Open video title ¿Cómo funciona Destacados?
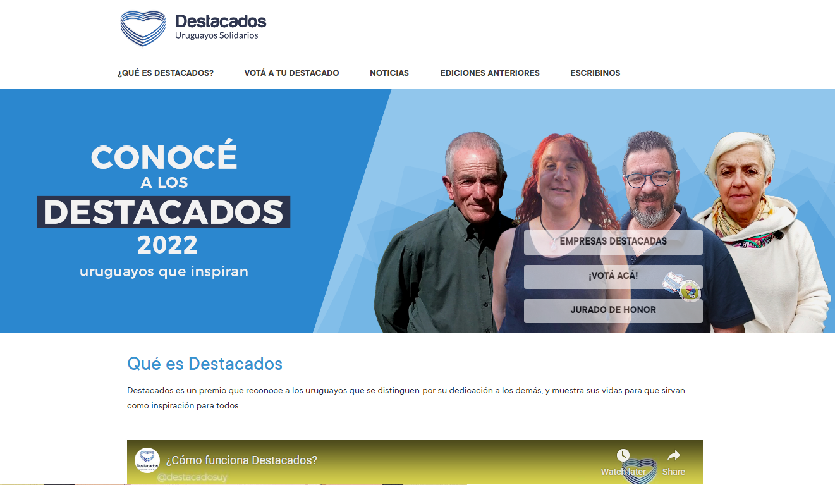Screen dimensions: 835x485 tap(241, 460)
